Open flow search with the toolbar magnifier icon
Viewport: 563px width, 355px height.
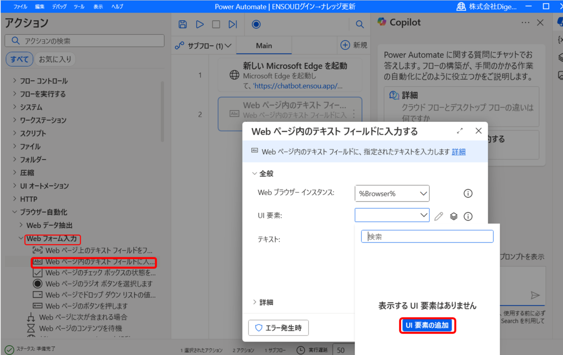[360, 25]
